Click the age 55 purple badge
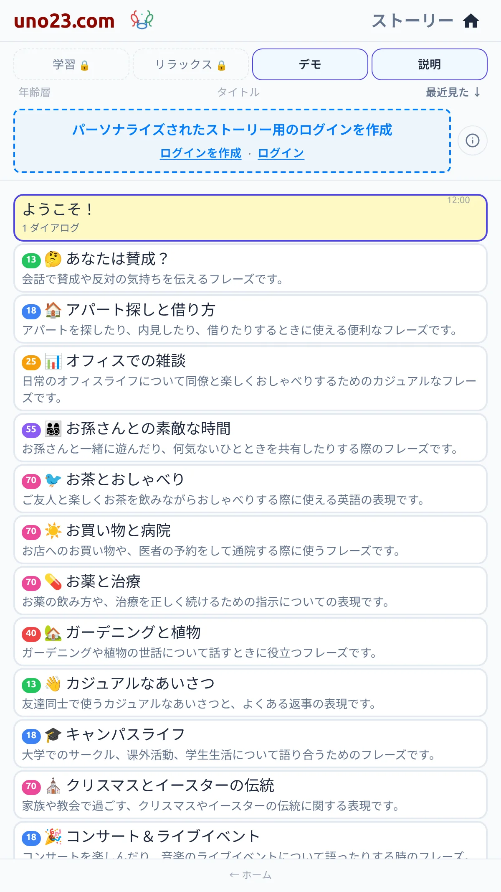 (x=31, y=429)
